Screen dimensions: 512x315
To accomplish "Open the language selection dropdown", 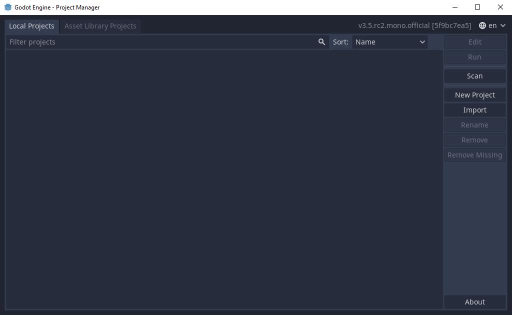I will tap(492, 25).
